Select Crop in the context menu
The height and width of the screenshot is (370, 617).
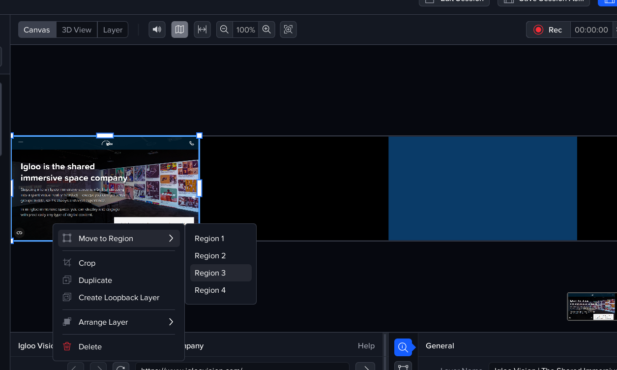87,263
